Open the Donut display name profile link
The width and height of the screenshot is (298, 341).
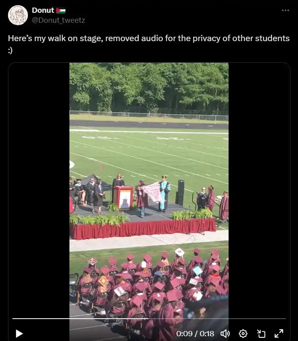click(43, 10)
